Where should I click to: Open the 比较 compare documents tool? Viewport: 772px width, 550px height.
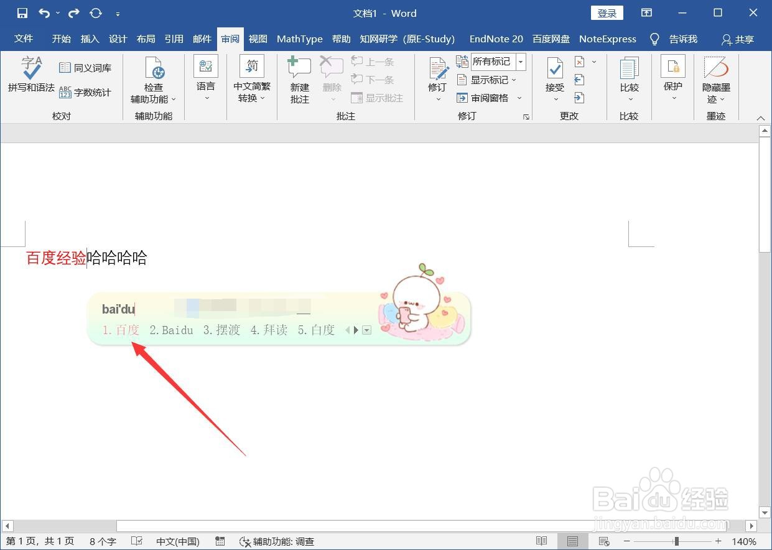point(630,79)
